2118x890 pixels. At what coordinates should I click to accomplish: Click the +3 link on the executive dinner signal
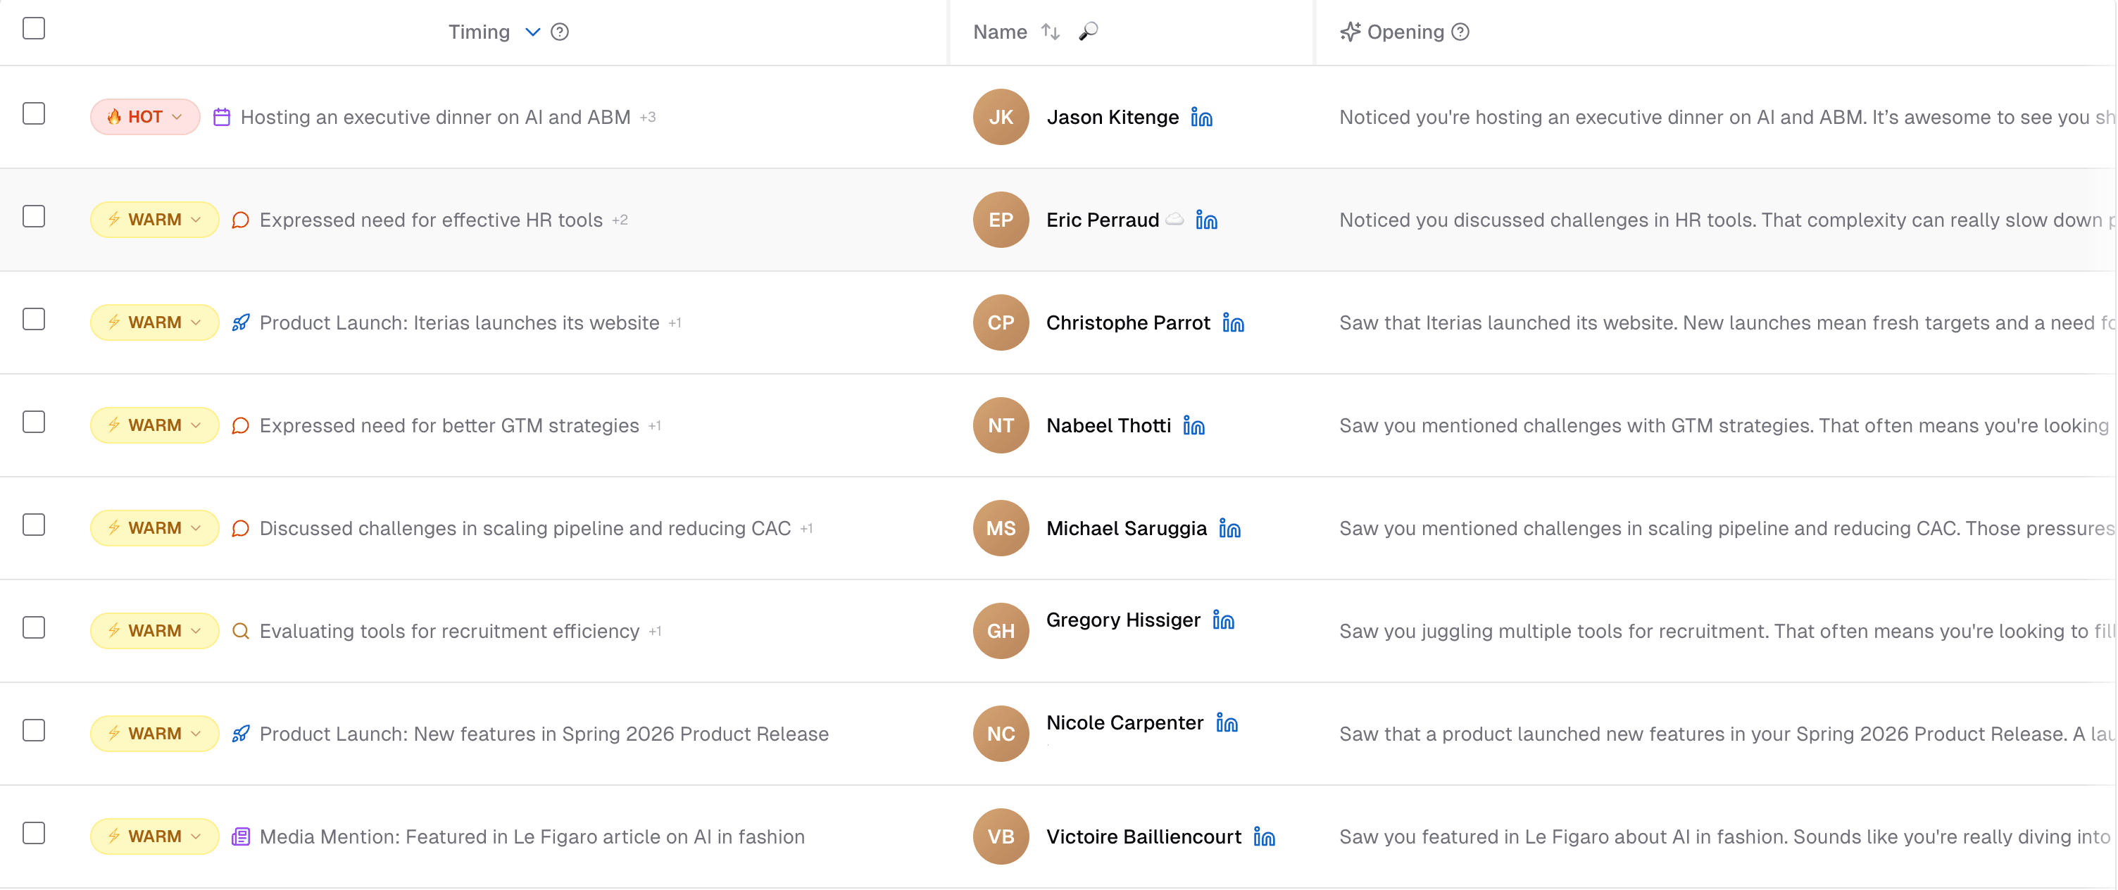pyautogui.click(x=646, y=117)
